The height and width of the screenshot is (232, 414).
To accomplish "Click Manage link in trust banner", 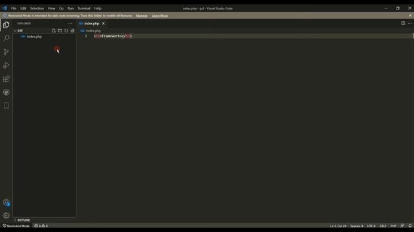I will 142,15.
